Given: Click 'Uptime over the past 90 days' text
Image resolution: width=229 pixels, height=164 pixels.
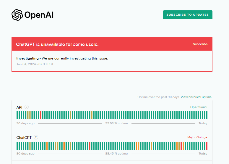Looking at the screenshot, I should [158, 97].
